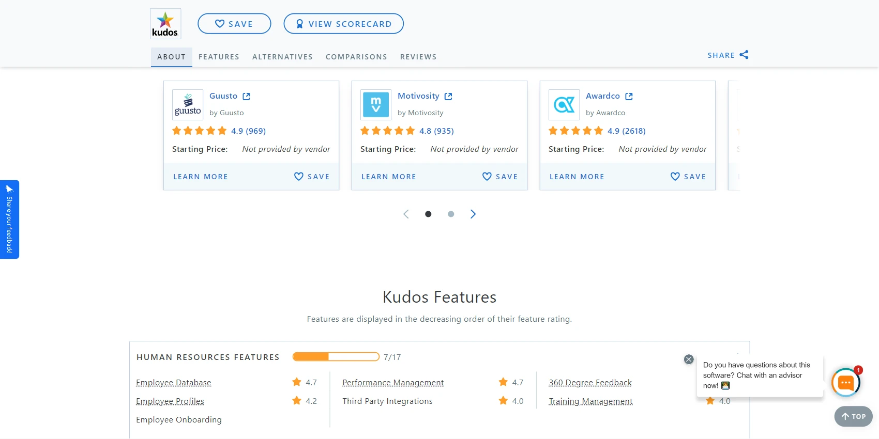Click the Motivosity logo thumbnail
The image size is (879, 439).
tap(376, 105)
